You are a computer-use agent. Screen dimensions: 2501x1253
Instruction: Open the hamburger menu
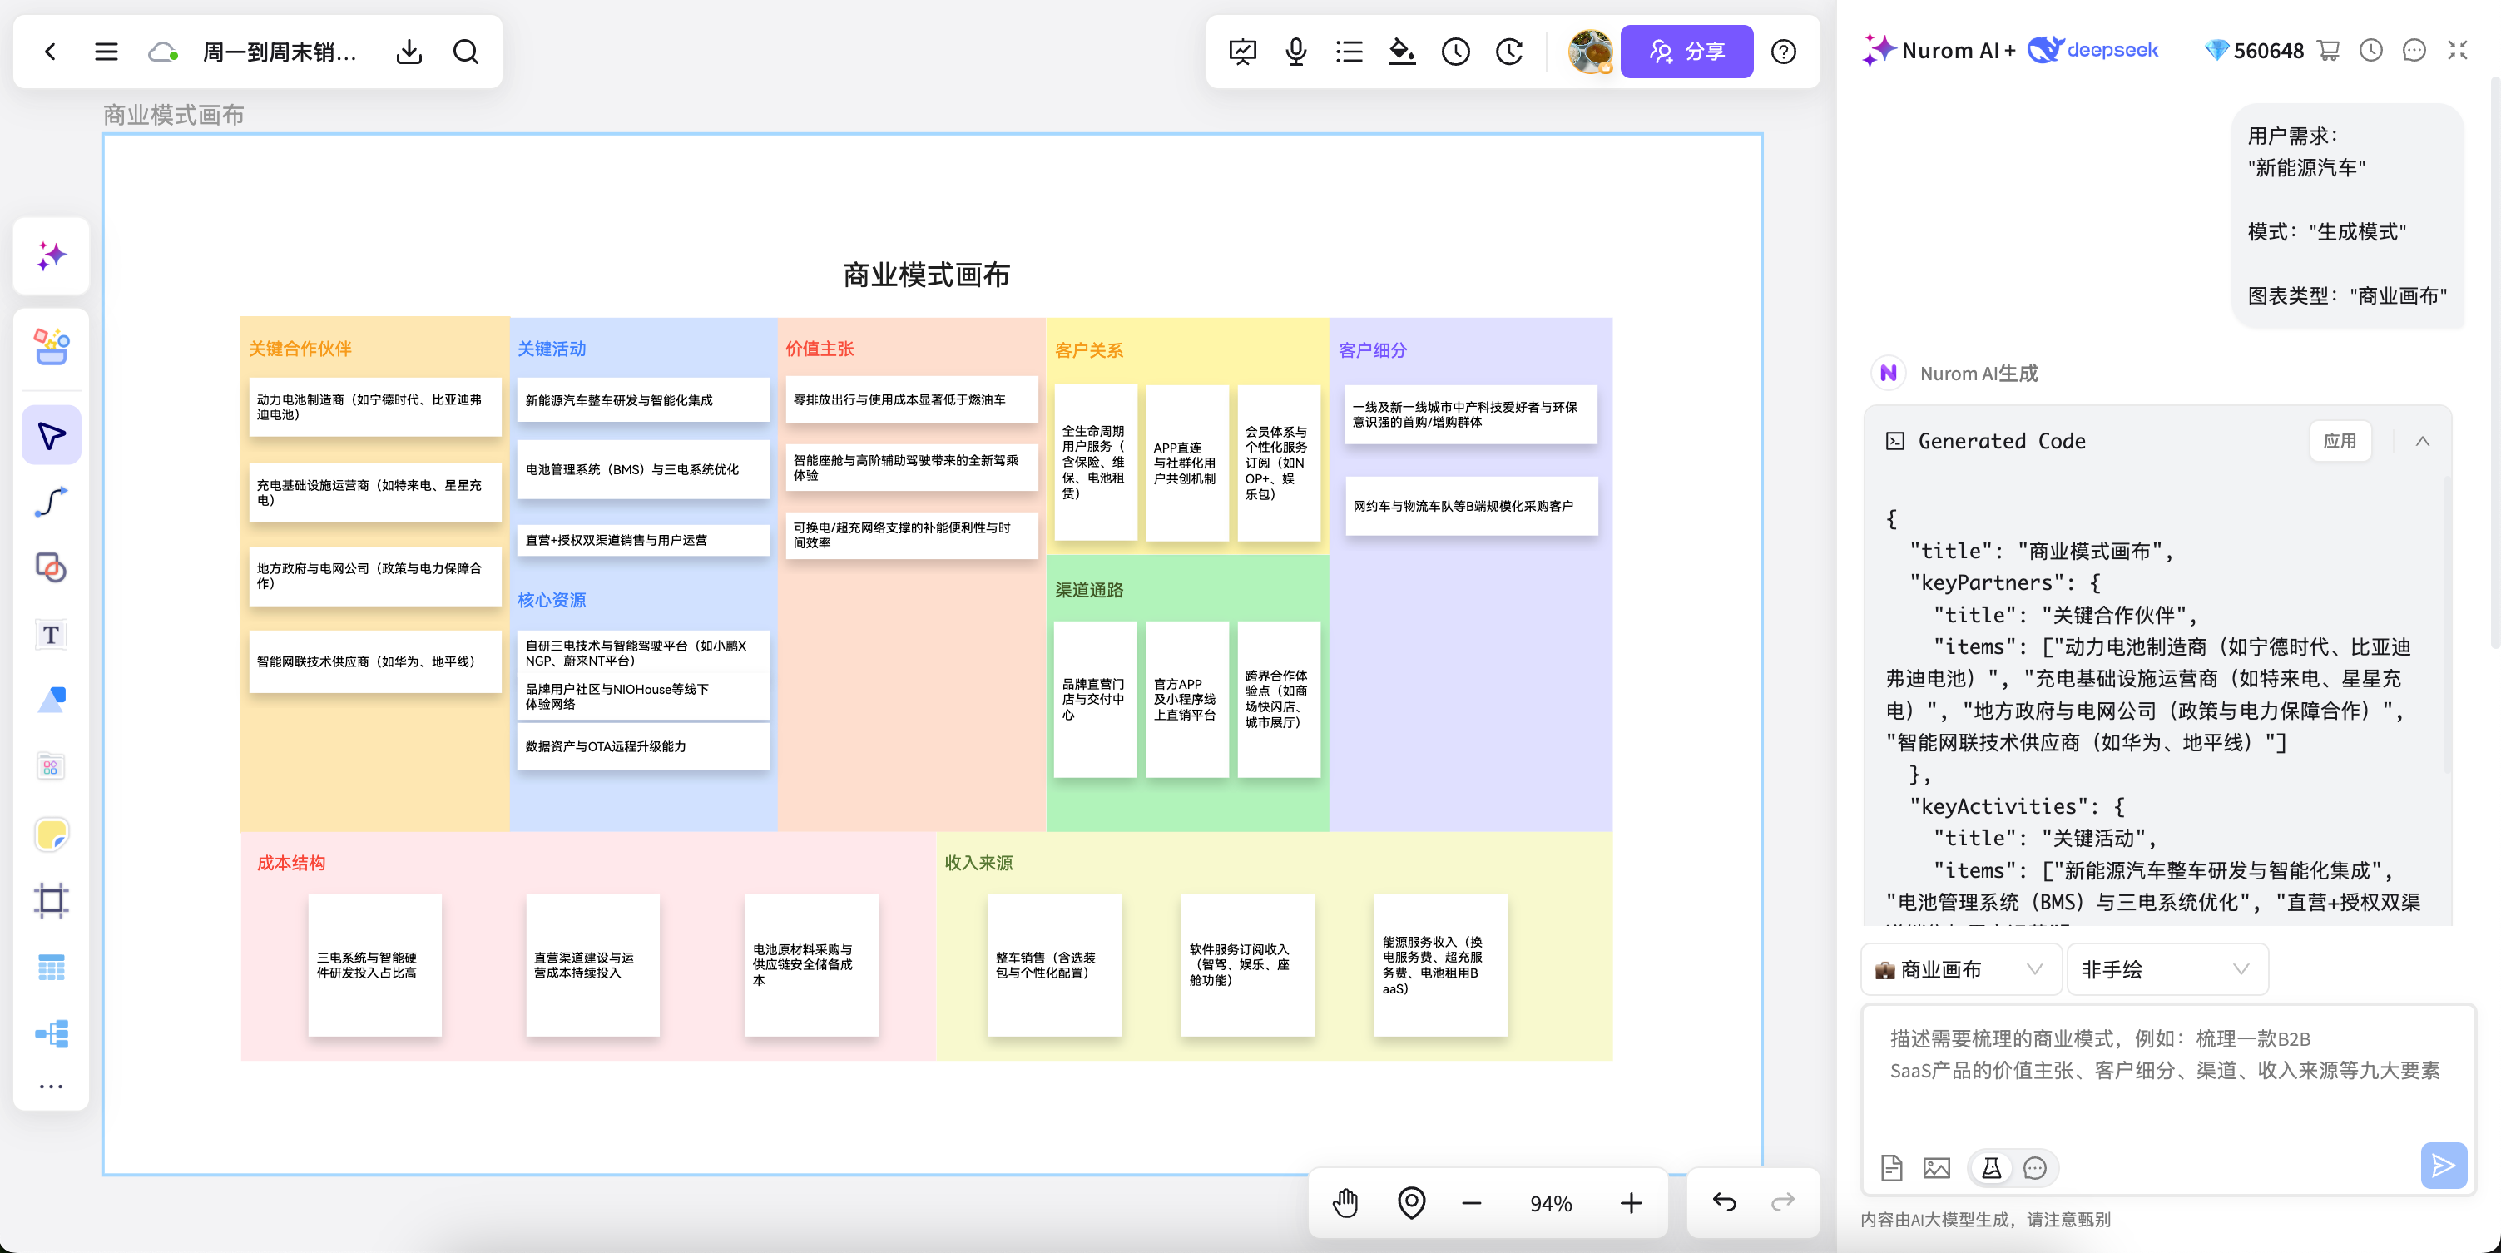point(106,52)
